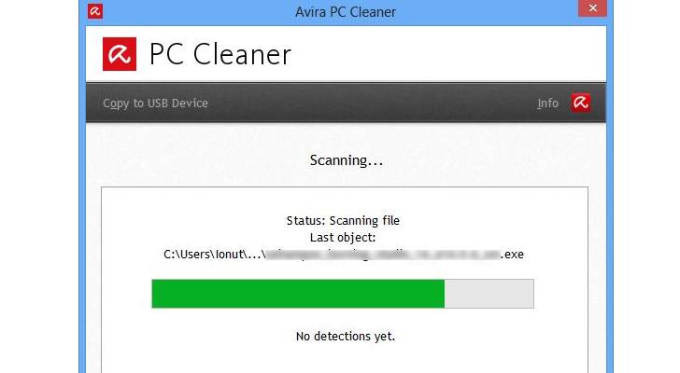This screenshot has height=373, width=680.
Task: Click the green filled part of progress bar
Action: click(297, 293)
